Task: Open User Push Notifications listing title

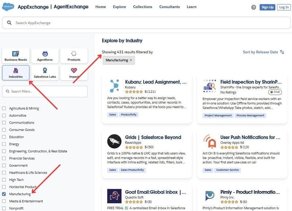Action: click(x=250, y=137)
